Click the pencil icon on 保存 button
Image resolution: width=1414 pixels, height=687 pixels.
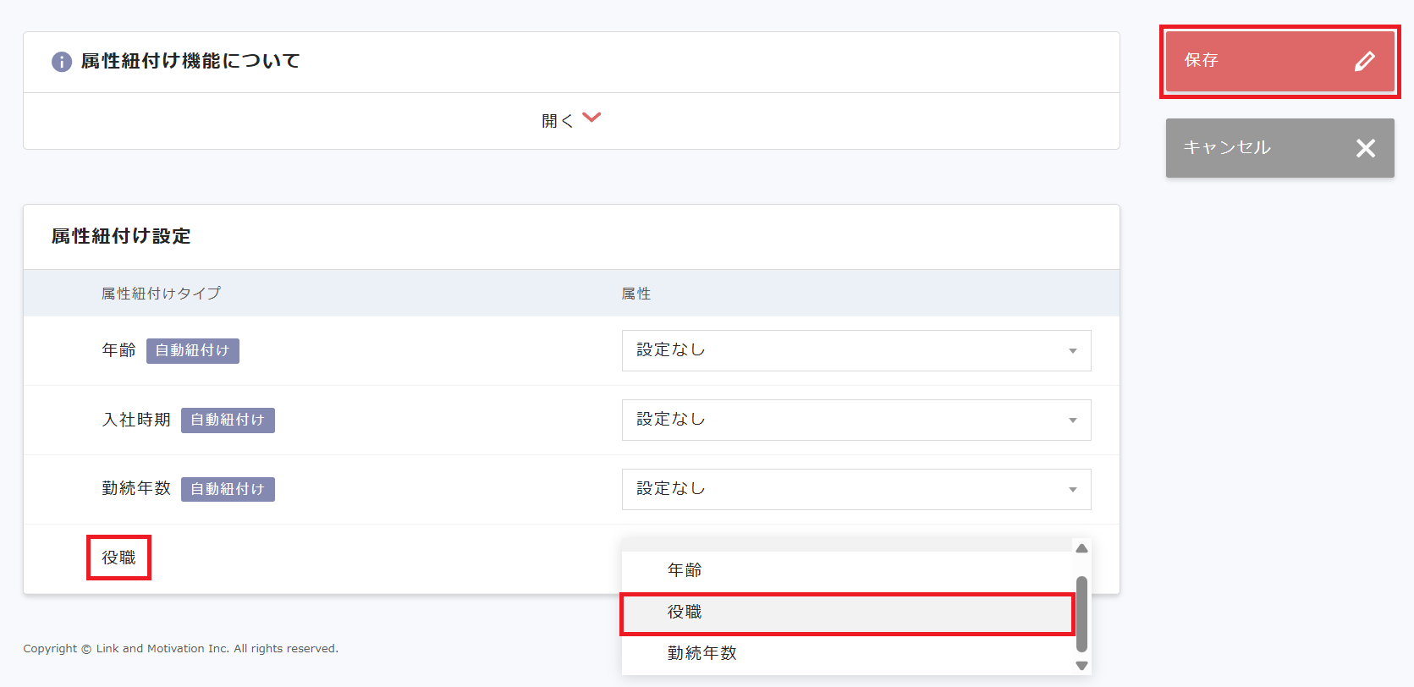point(1364,61)
